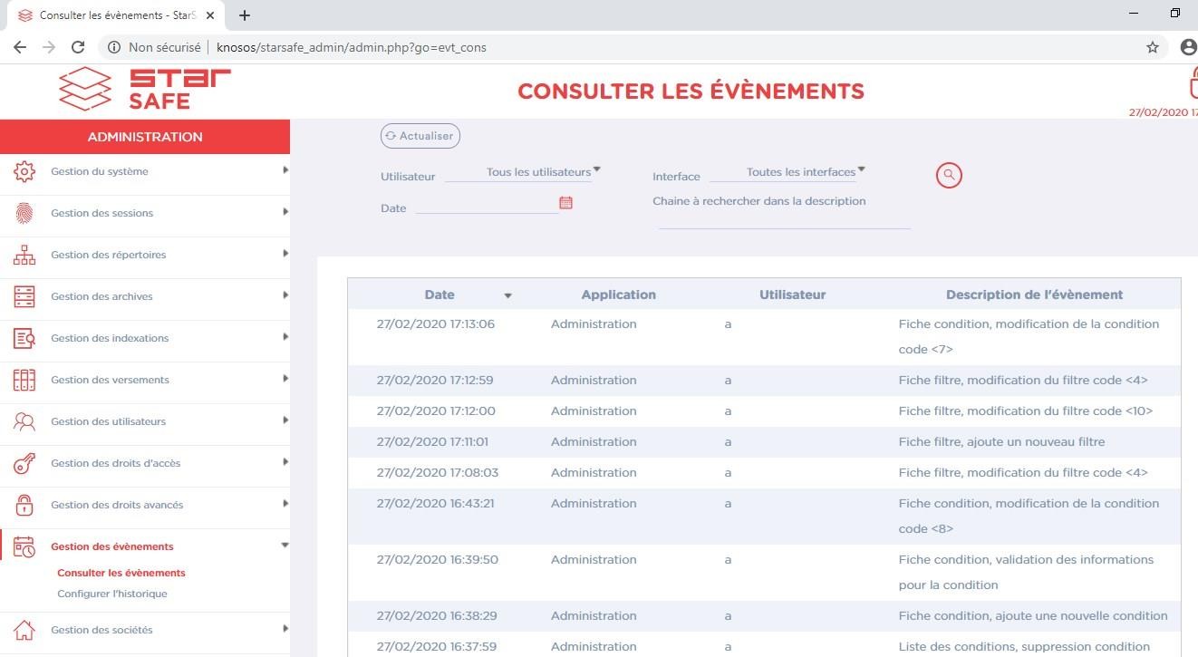
Task: Sort events by the Date column arrow
Action: (507, 295)
